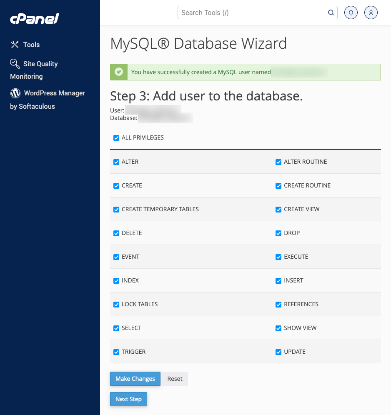Click the cPanel logo
Image resolution: width=391 pixels, height=415 pixels.
(35, 18)
